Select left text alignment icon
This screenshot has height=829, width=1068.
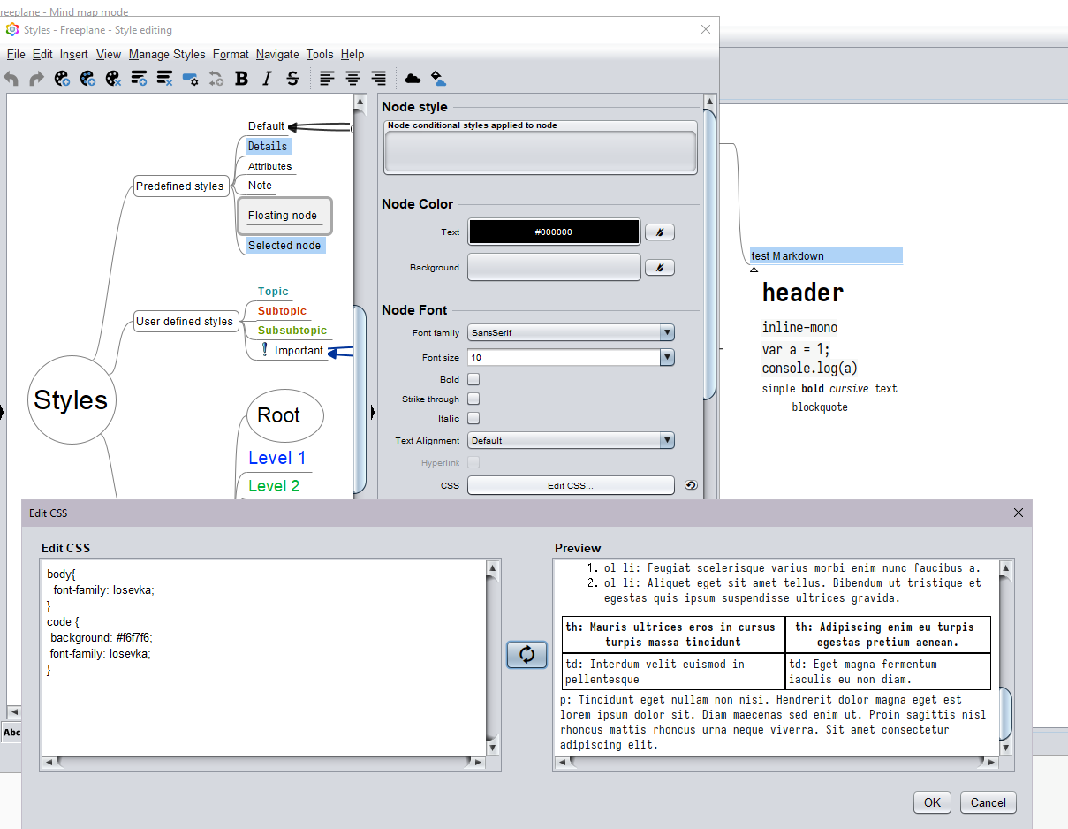[327, 79]
